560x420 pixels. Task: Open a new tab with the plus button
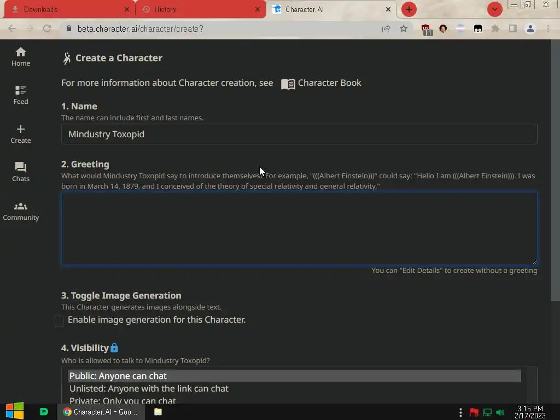(409, 9)
